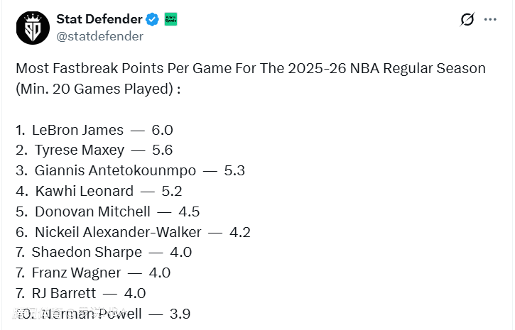
Task: Click the blue verified checkmark badge
Action: 153,19
